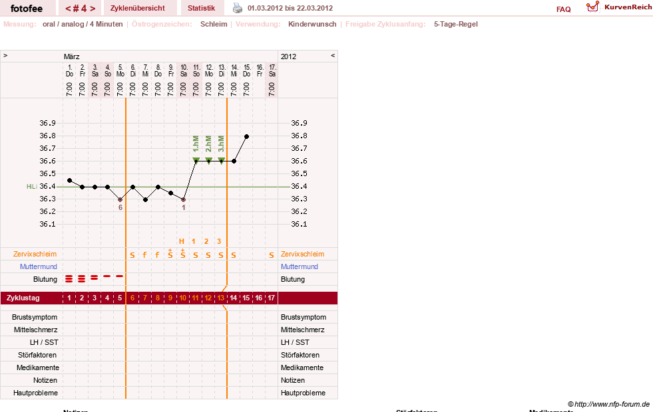Click the heavy bleeding icon on cycle day 1
Screen dimensions: 653x412
click(69, 278)
